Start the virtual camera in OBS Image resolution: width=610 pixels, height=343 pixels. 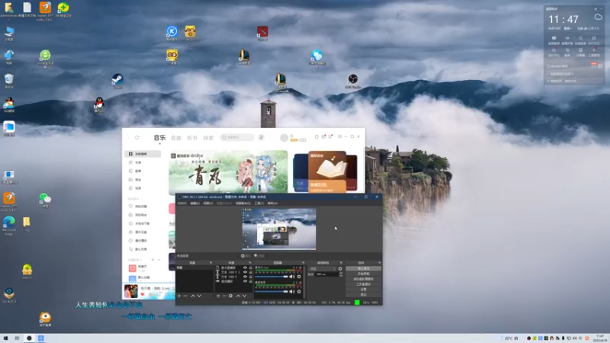(364, 279)
